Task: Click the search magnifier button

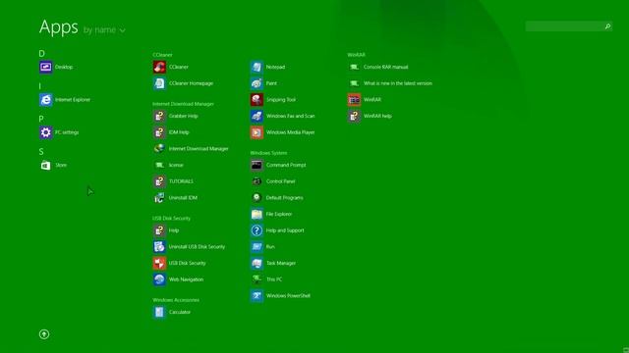Action: tap(607, 26)
